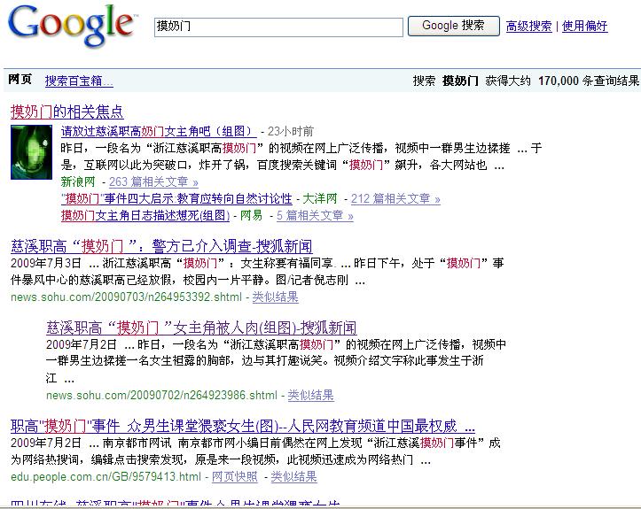Viewport: 641px width, 509px height.
Task: Open 212 篇相关文章 link
Action: [395, 199]
